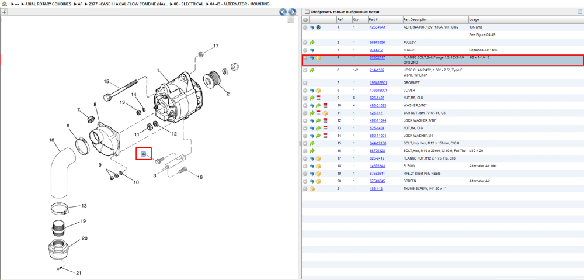Sort by the Ref column header

(343, 20)
